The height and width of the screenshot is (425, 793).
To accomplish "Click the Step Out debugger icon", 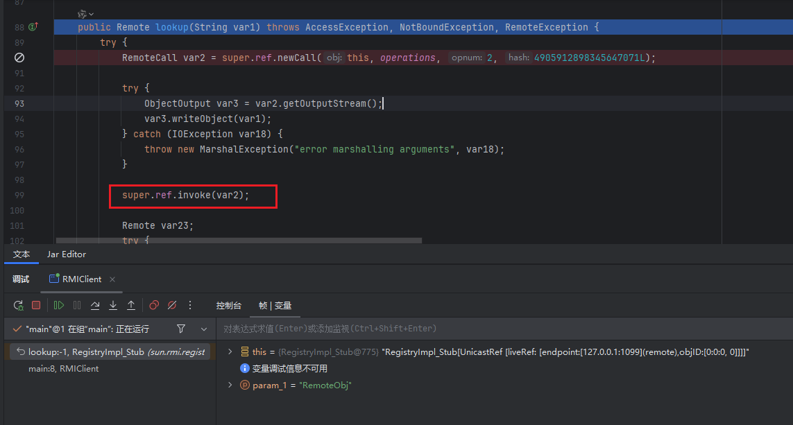I will point(131,305).
